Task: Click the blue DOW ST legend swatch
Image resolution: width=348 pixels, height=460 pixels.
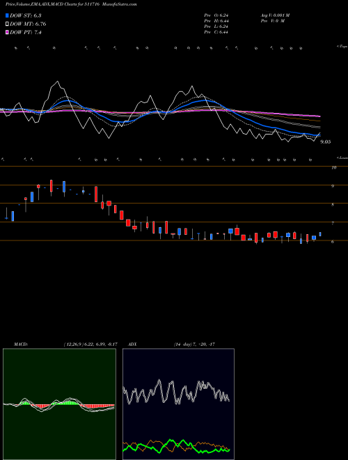Action: 7,16
